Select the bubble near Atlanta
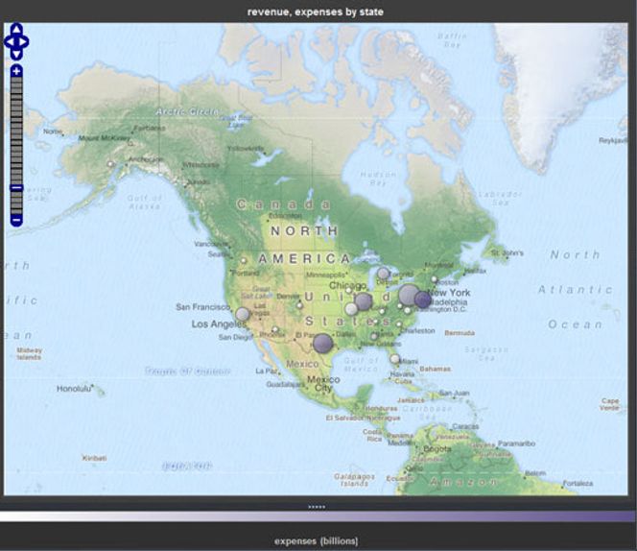Viewport: 637px width, 551px height. [x=374, y=337]
